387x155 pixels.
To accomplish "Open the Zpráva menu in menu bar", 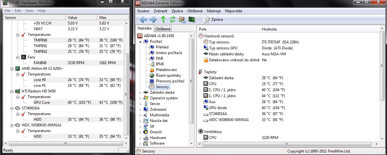I will coord(177,11).
